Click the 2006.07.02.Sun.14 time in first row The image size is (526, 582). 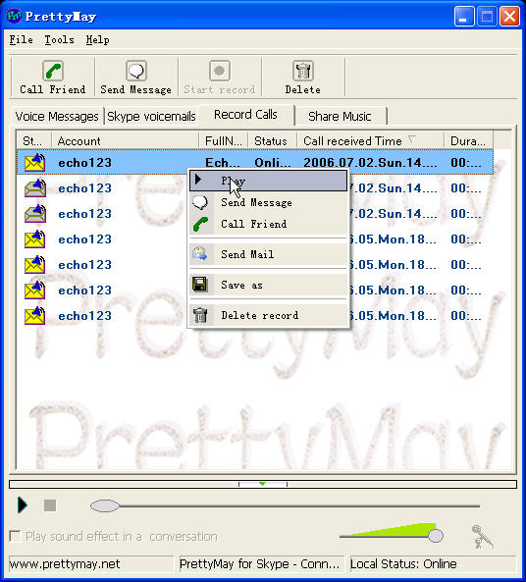pos(371,163)
